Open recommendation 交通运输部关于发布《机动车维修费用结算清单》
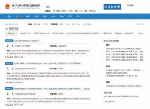This screenshot has width=150, height=109. click(125, 49)
